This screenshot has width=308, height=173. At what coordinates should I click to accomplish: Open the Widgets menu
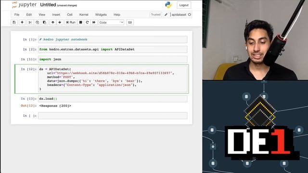pyautogui.click(x=101, y=14)
